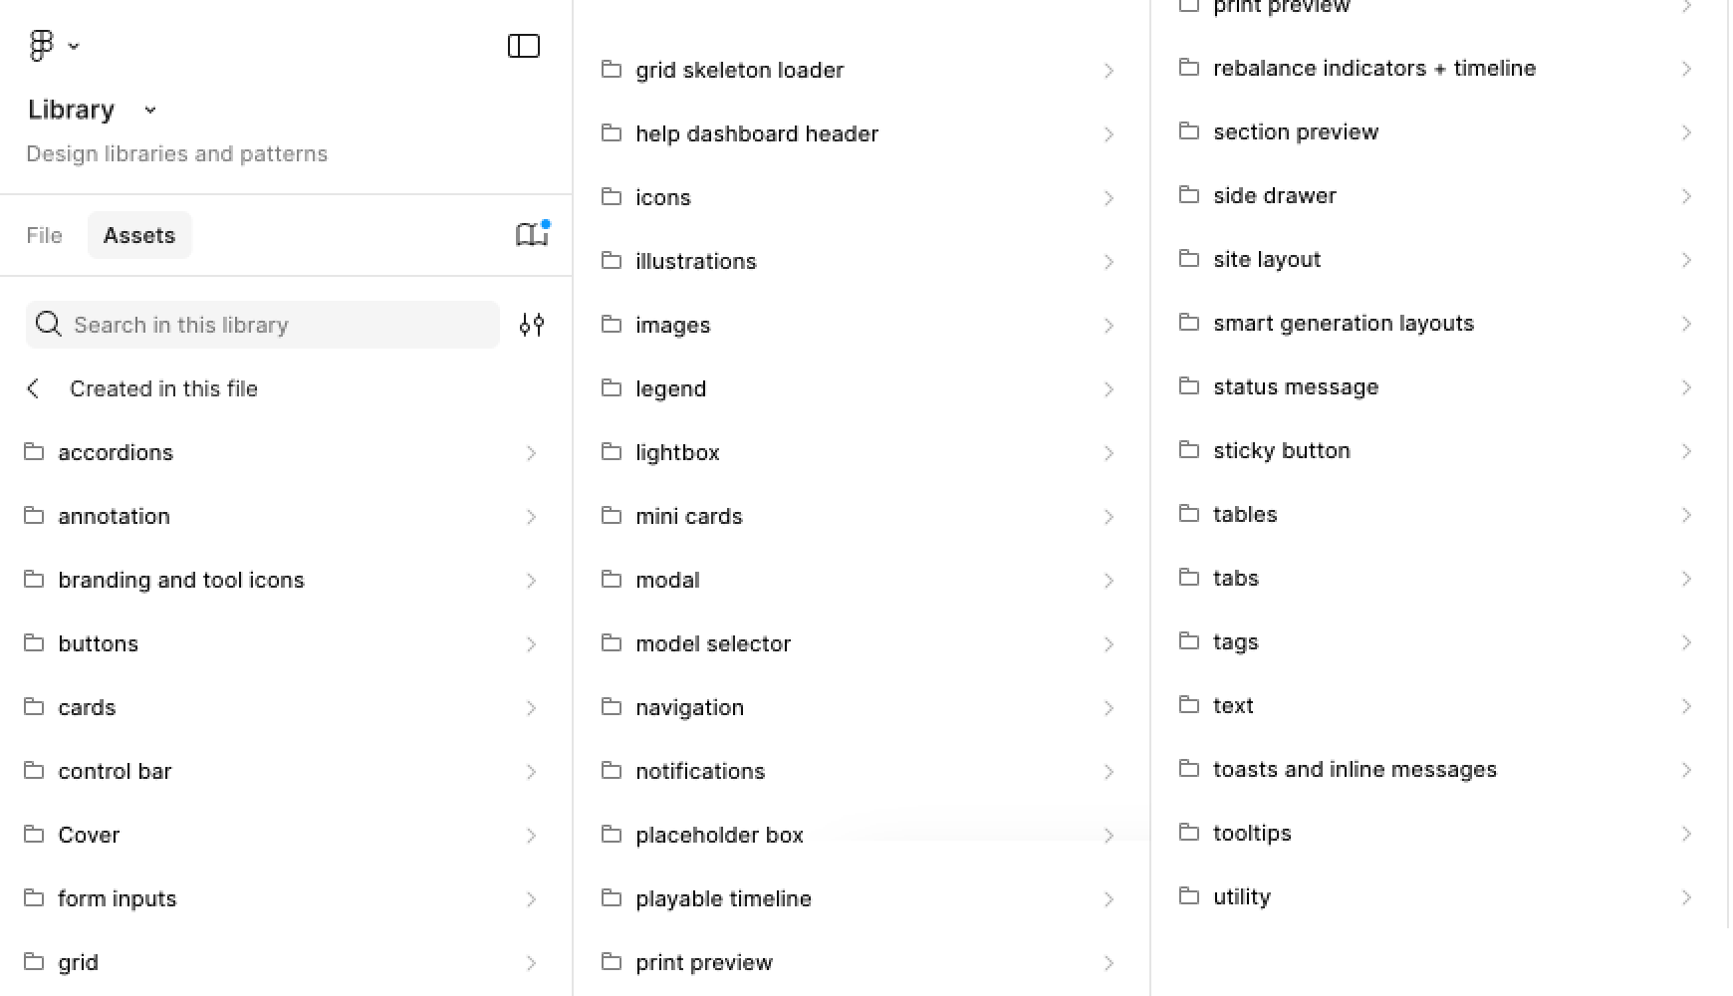
Task: Open the playable timeline folder
Action: coord(862,898)
